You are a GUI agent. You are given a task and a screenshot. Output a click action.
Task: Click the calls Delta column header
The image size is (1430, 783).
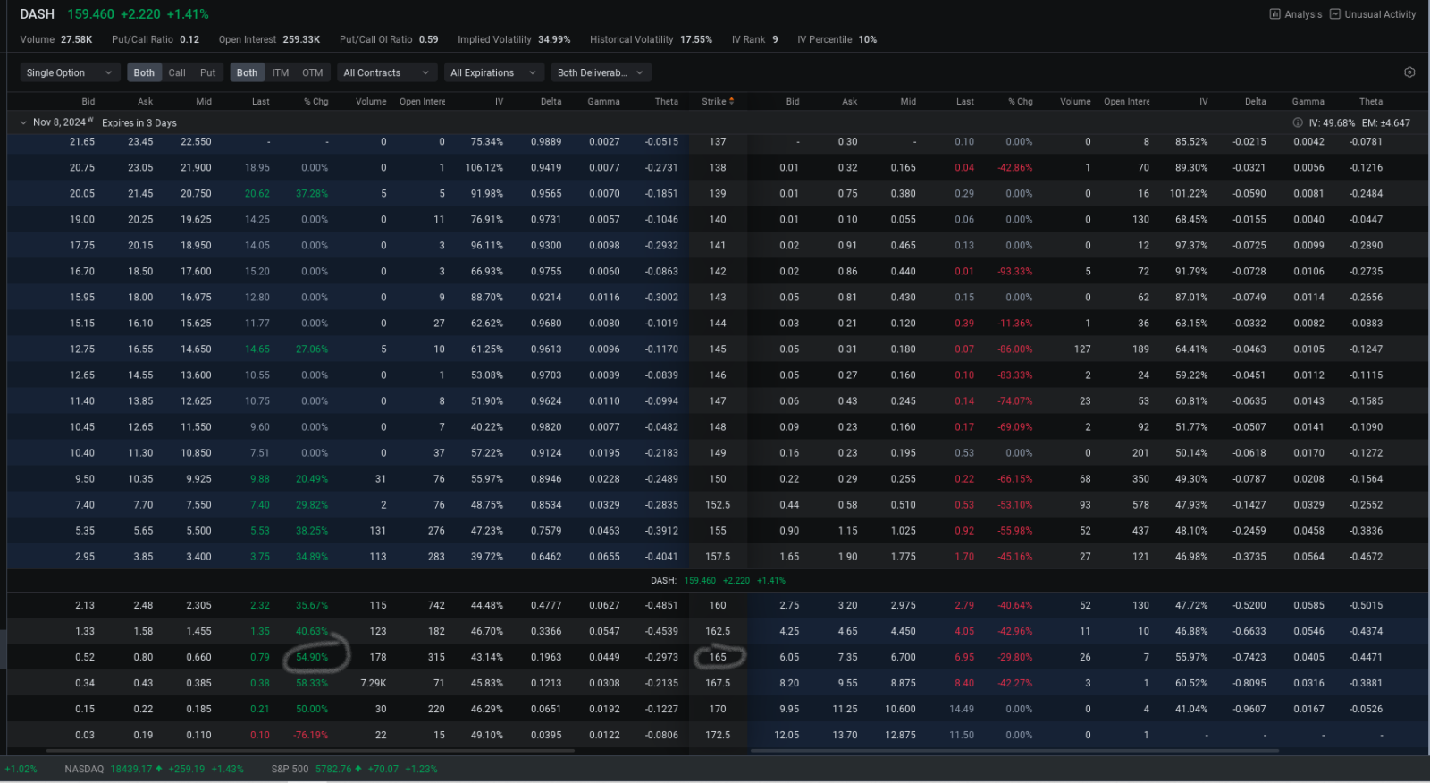[x=551, y=101]
